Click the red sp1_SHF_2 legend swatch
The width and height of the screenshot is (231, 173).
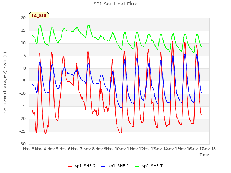70,167
